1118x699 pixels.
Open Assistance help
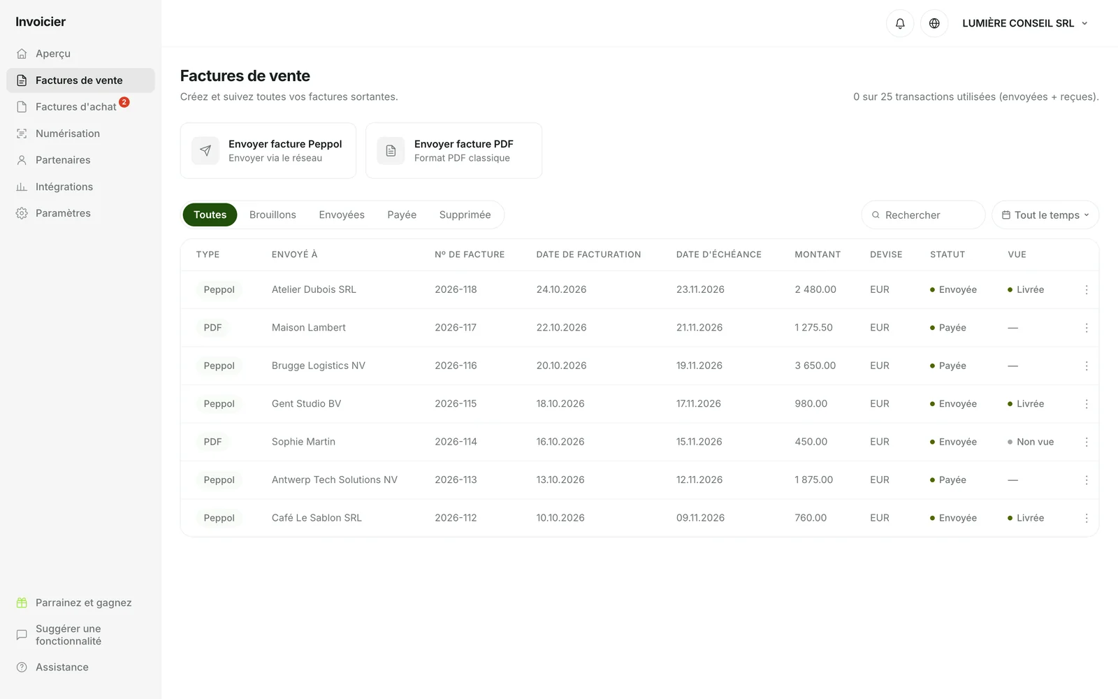pyautogui.click(x=80, y=667)
